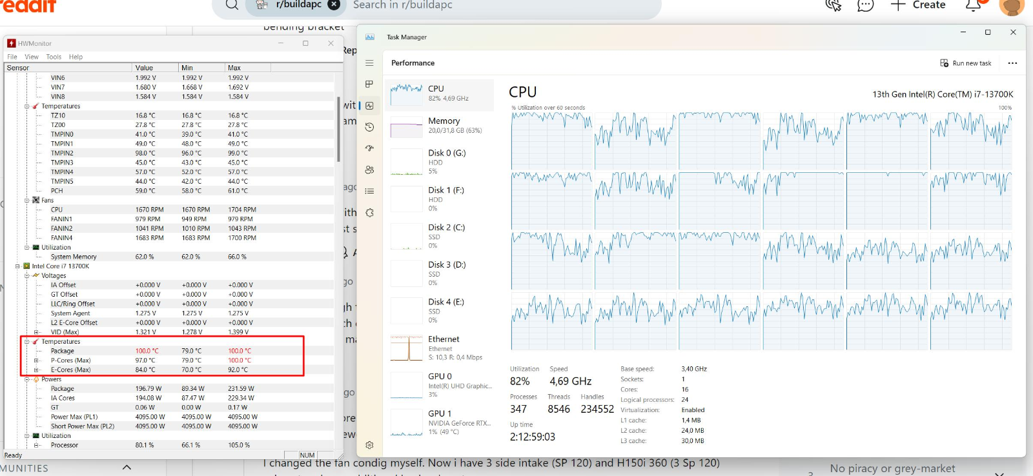Select Disk 3 (D:) in the performance list
The height and width of the screenshot is (476, 1033).
click(440, 273)
